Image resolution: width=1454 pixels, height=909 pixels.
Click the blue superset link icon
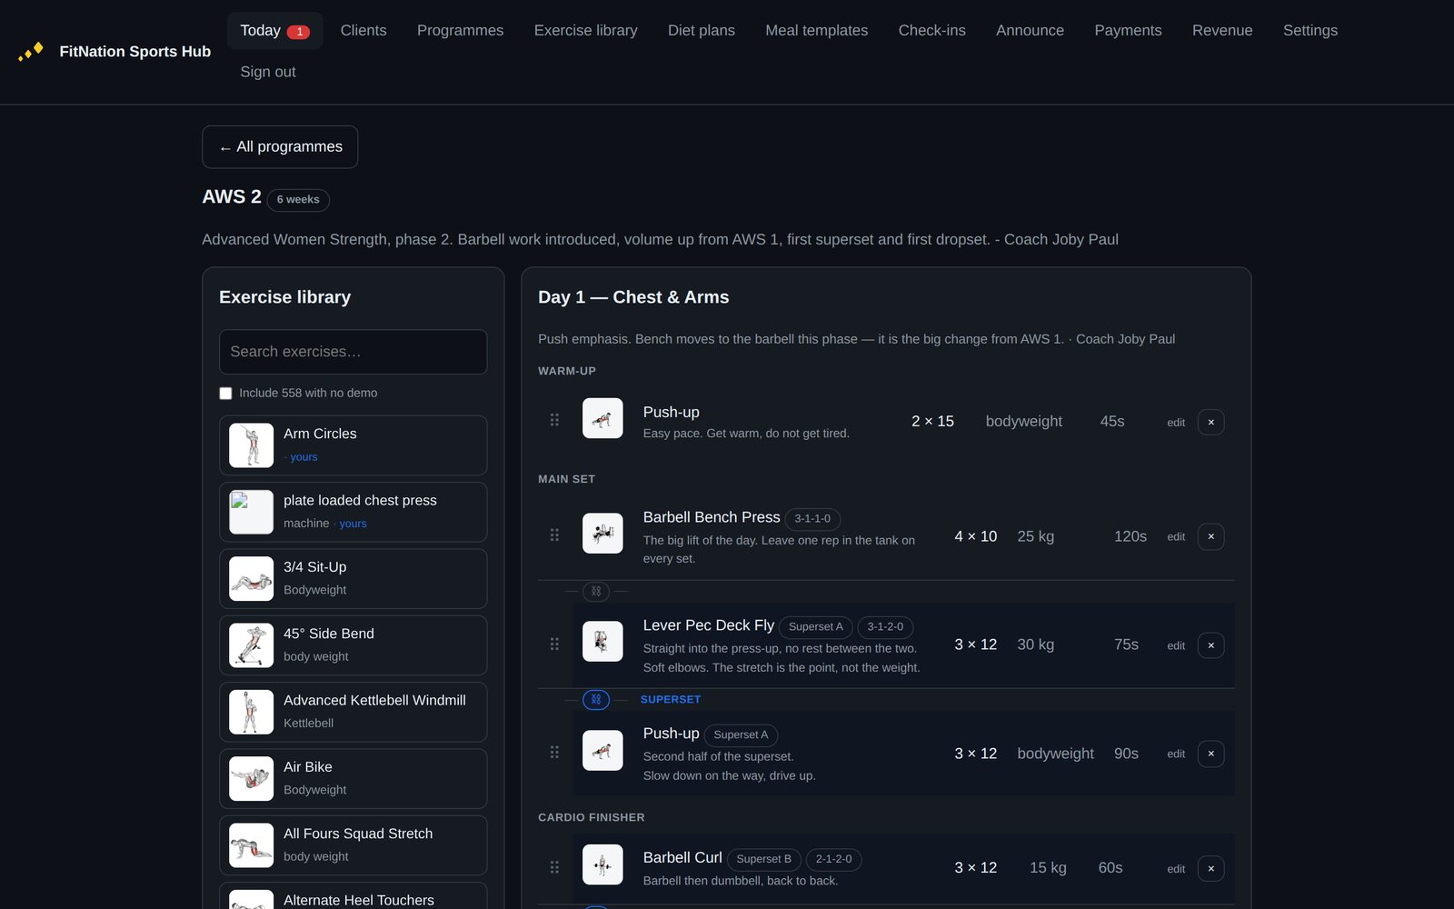click(x=596, y=699)
